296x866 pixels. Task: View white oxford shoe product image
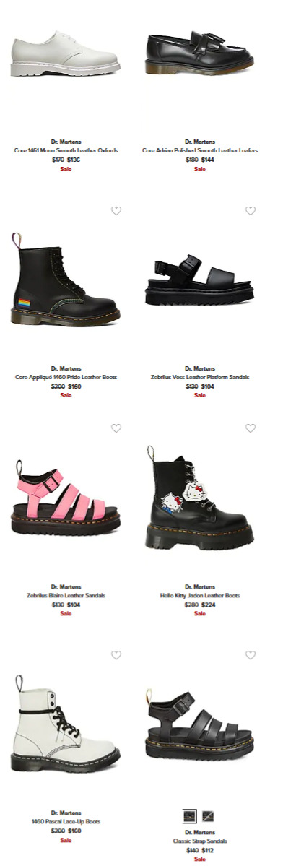tap(66, 54)
